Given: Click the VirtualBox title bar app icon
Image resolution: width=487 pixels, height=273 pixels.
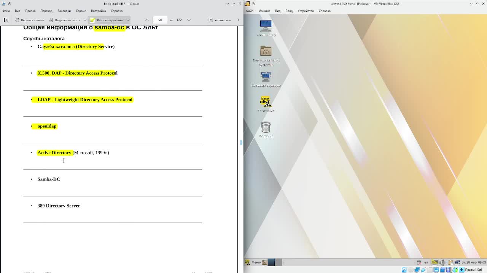Looking at the screenshot, I should coord(247,3).
